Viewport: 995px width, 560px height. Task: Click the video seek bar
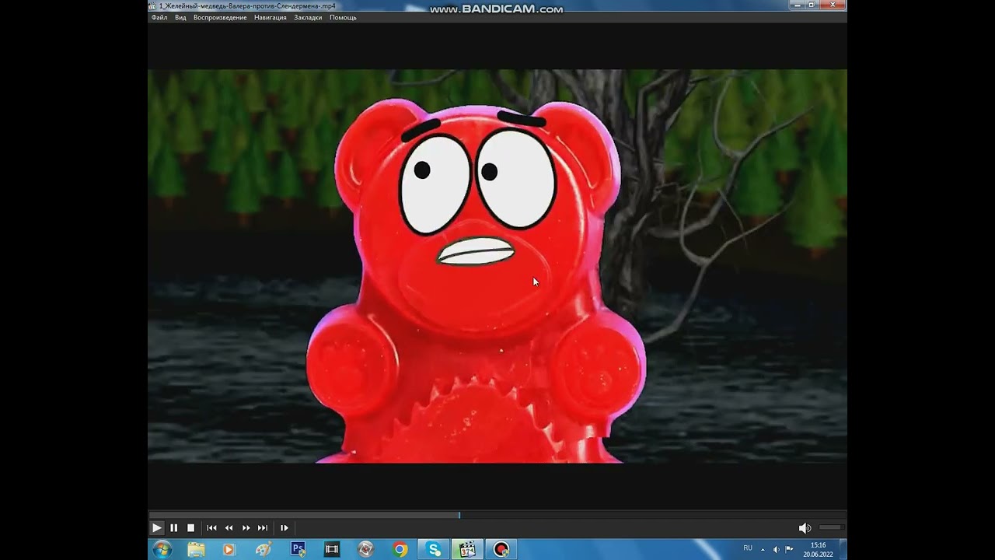click(x=497, y=515)
